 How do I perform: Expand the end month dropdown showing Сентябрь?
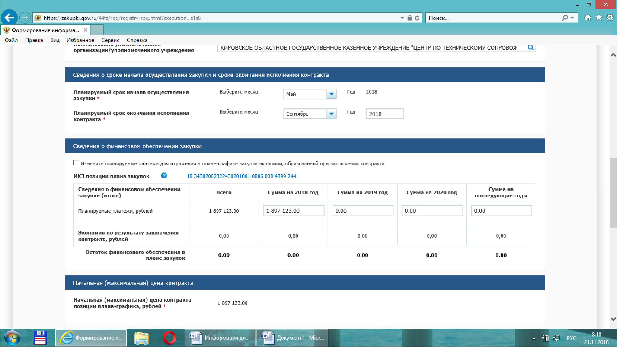coord(331,114)
